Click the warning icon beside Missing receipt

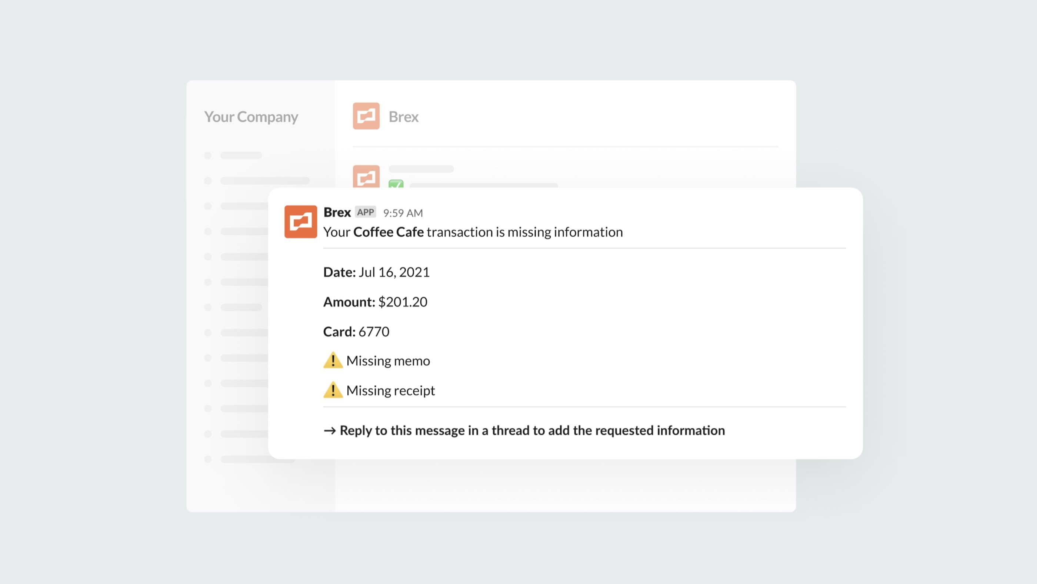click(x=333, y=389)
